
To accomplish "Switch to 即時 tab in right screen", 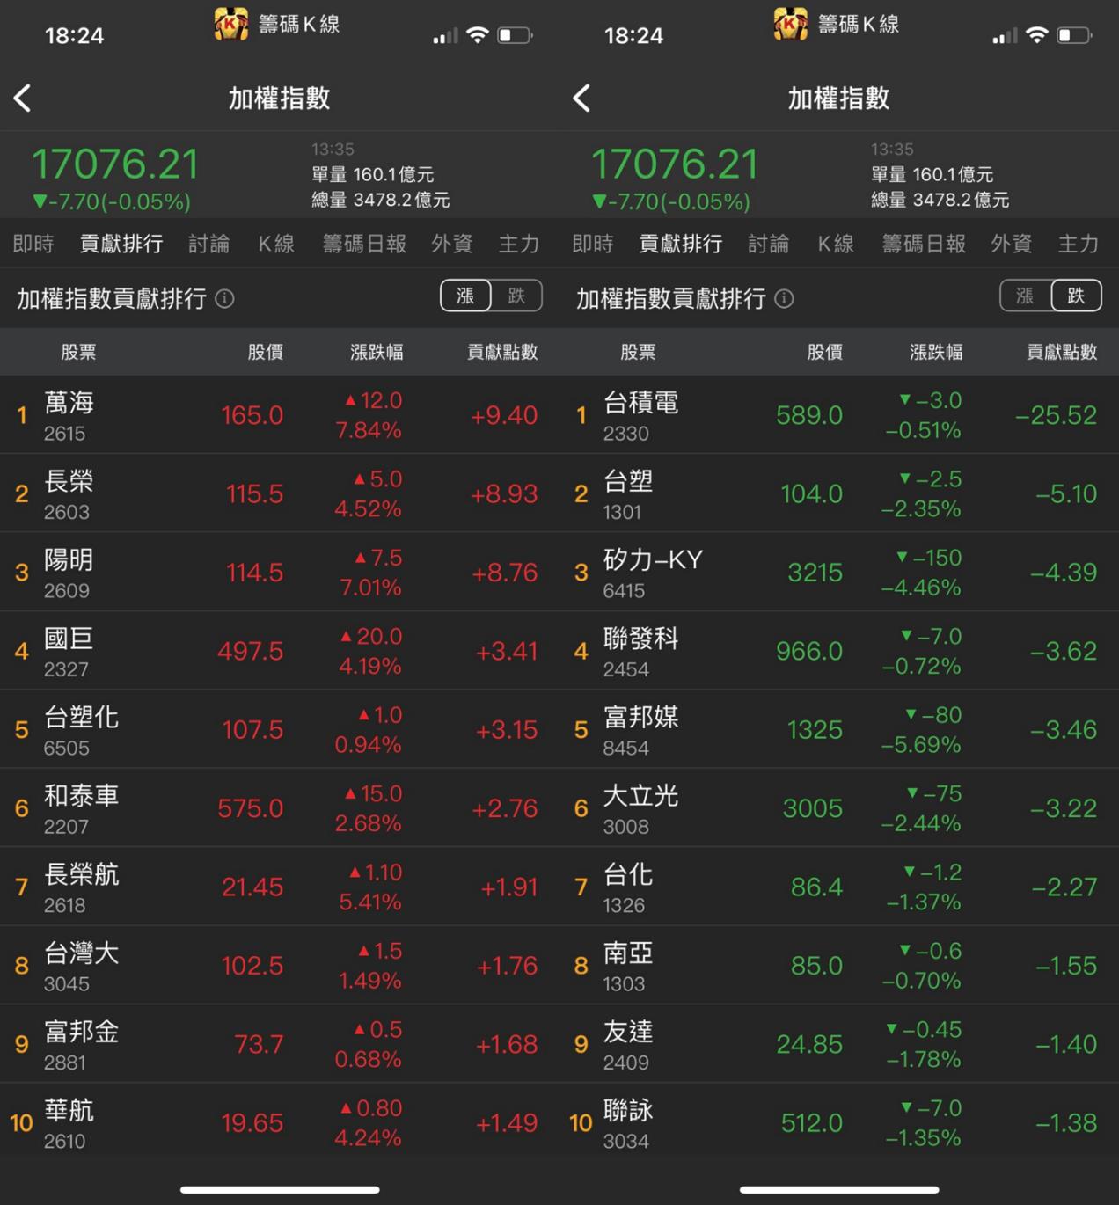I will [x=593, y=244].
